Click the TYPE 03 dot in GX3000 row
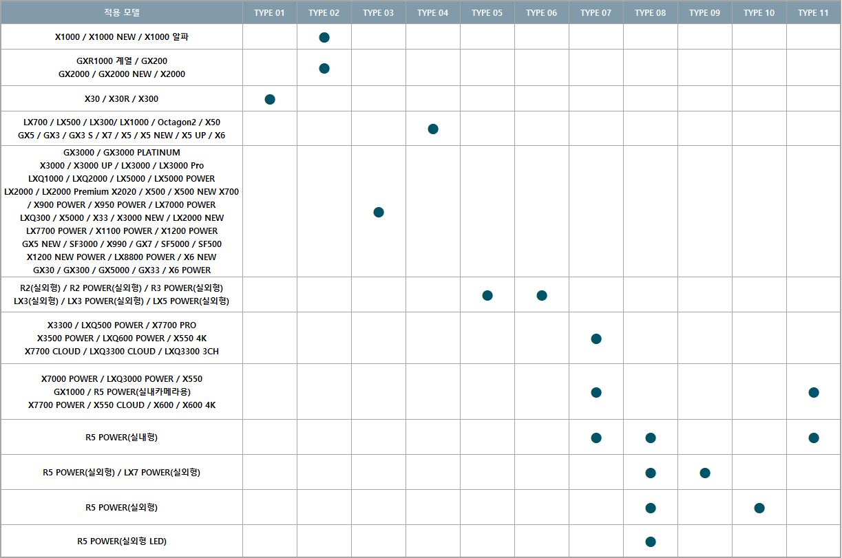 click(379, 212)
